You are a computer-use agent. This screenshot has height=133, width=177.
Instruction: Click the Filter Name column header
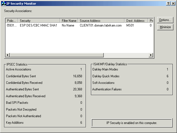(x=69, y=20)
